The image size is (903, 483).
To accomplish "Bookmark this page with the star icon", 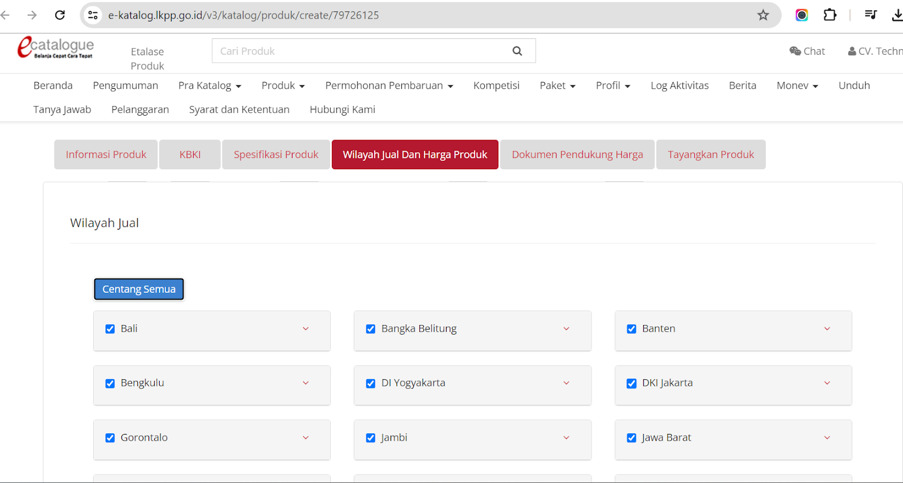I will [x=763, y=15].
